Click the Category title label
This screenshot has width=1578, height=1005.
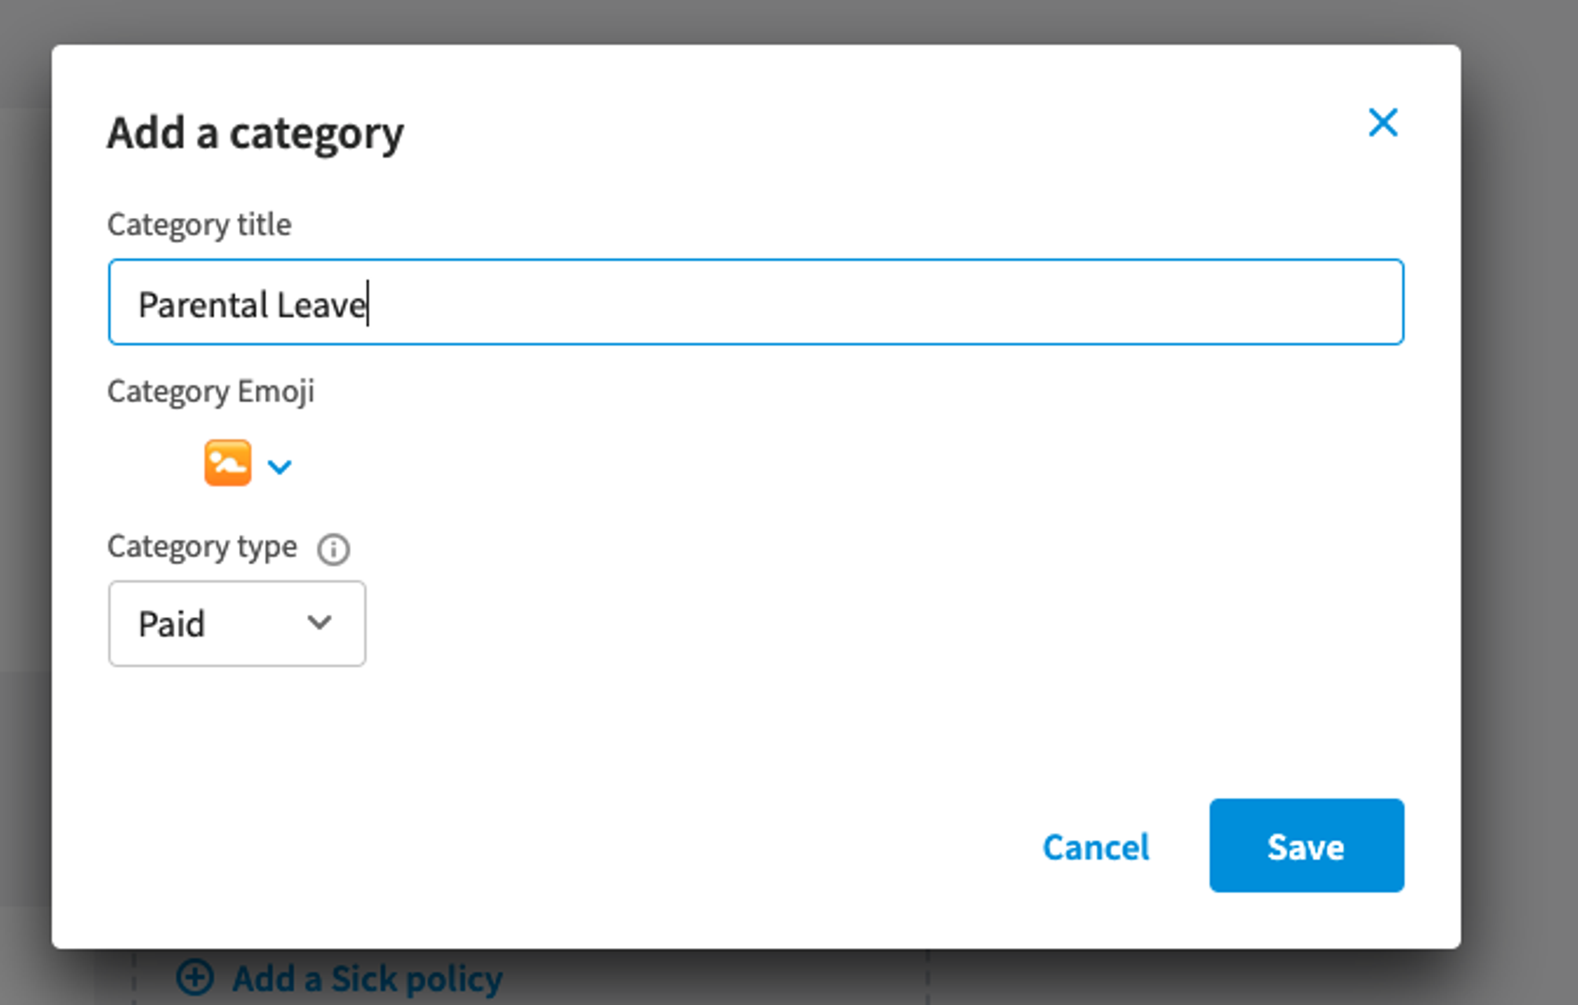point(199,225)
